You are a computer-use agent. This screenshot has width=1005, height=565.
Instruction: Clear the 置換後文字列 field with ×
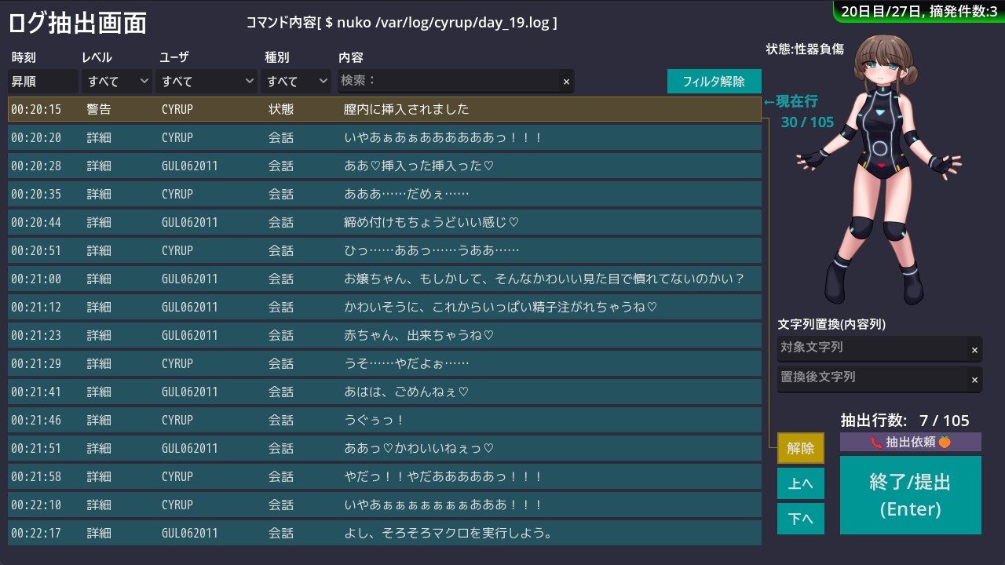tap(974, 380)
